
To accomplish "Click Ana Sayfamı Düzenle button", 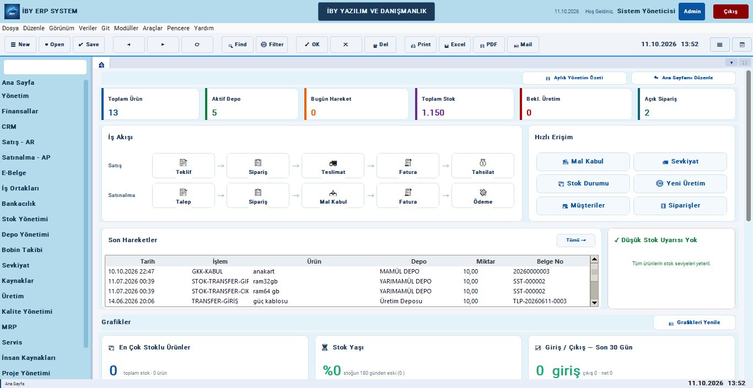I will 684,78.
